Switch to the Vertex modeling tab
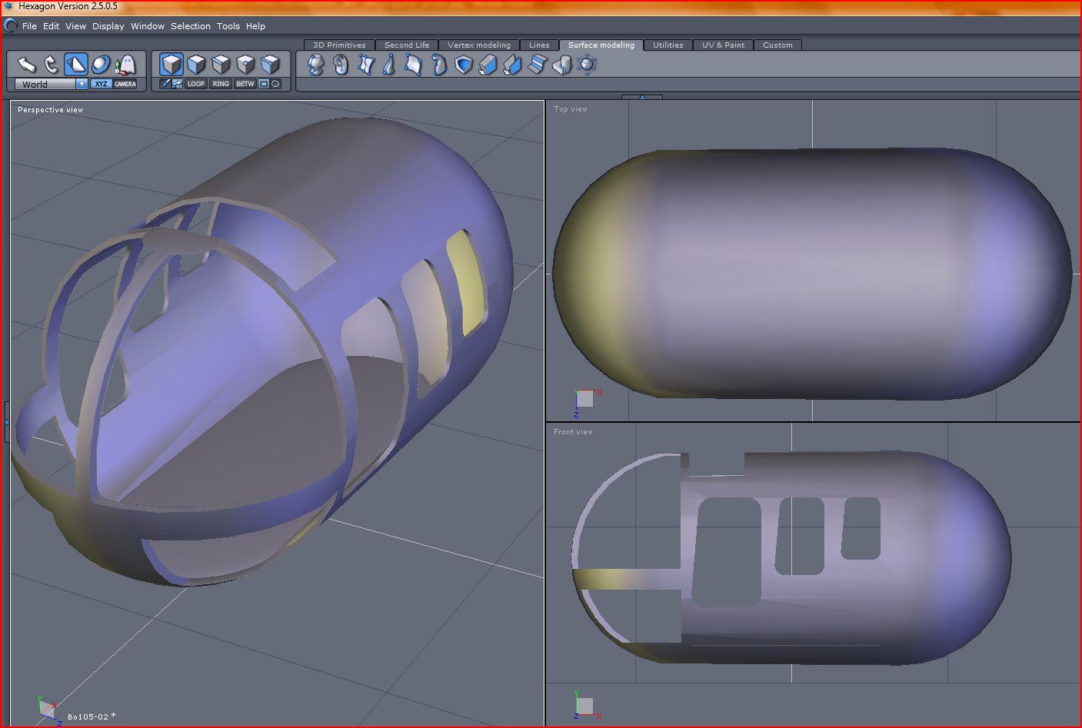The width and height of the screenshot is (1082, 728). click(x=478, y=45)
